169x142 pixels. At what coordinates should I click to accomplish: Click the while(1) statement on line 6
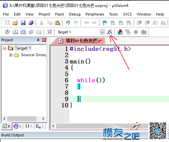(91, 80)
